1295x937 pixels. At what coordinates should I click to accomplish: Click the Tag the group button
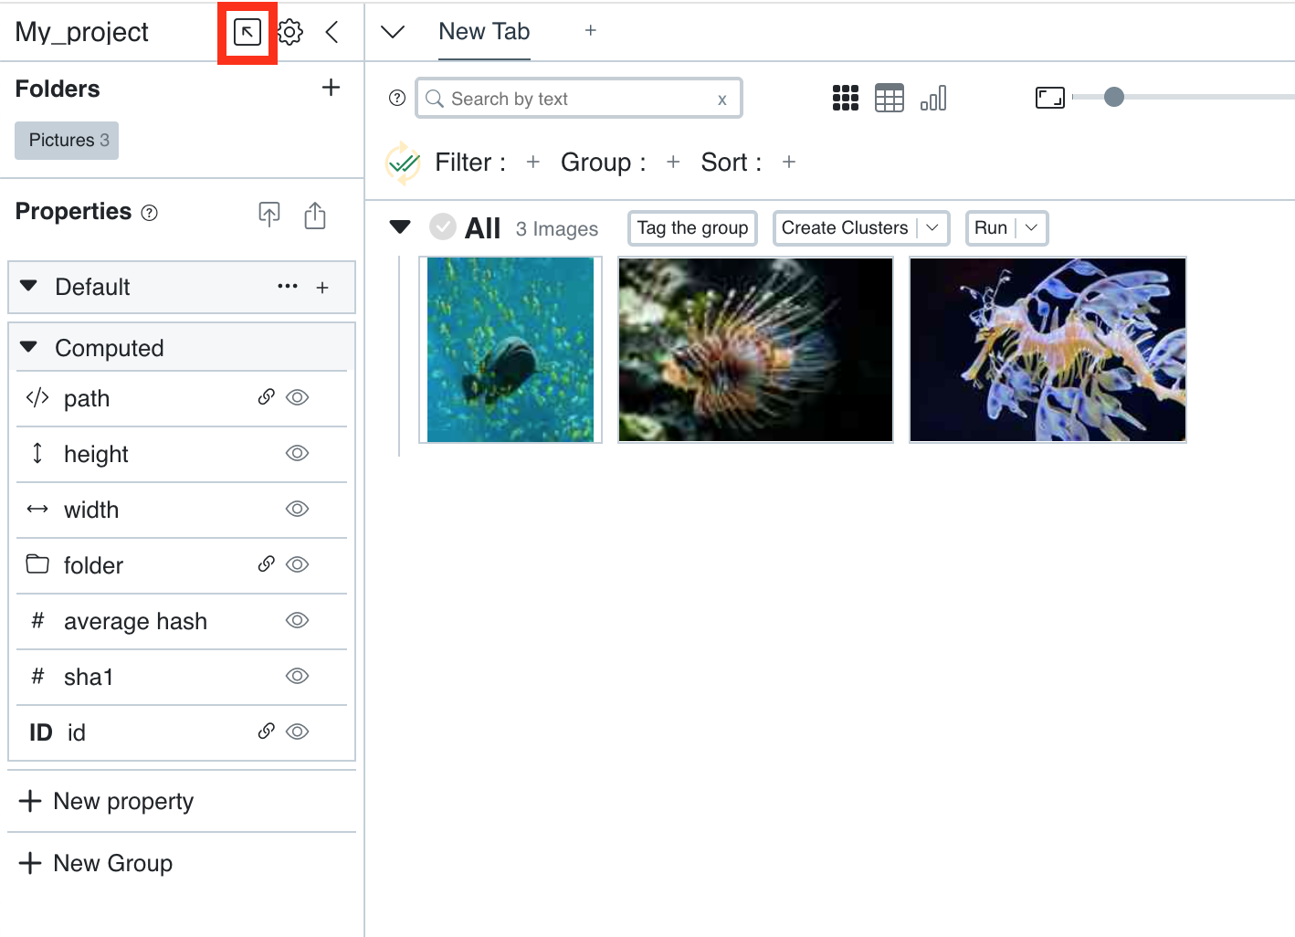click(x=692, y=228)
